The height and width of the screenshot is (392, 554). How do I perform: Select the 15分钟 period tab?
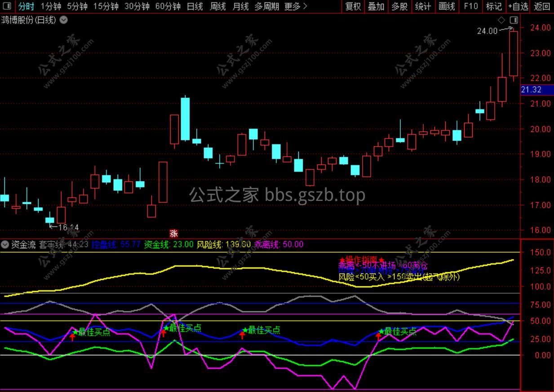pyautogui.click(x=106, y=6)
